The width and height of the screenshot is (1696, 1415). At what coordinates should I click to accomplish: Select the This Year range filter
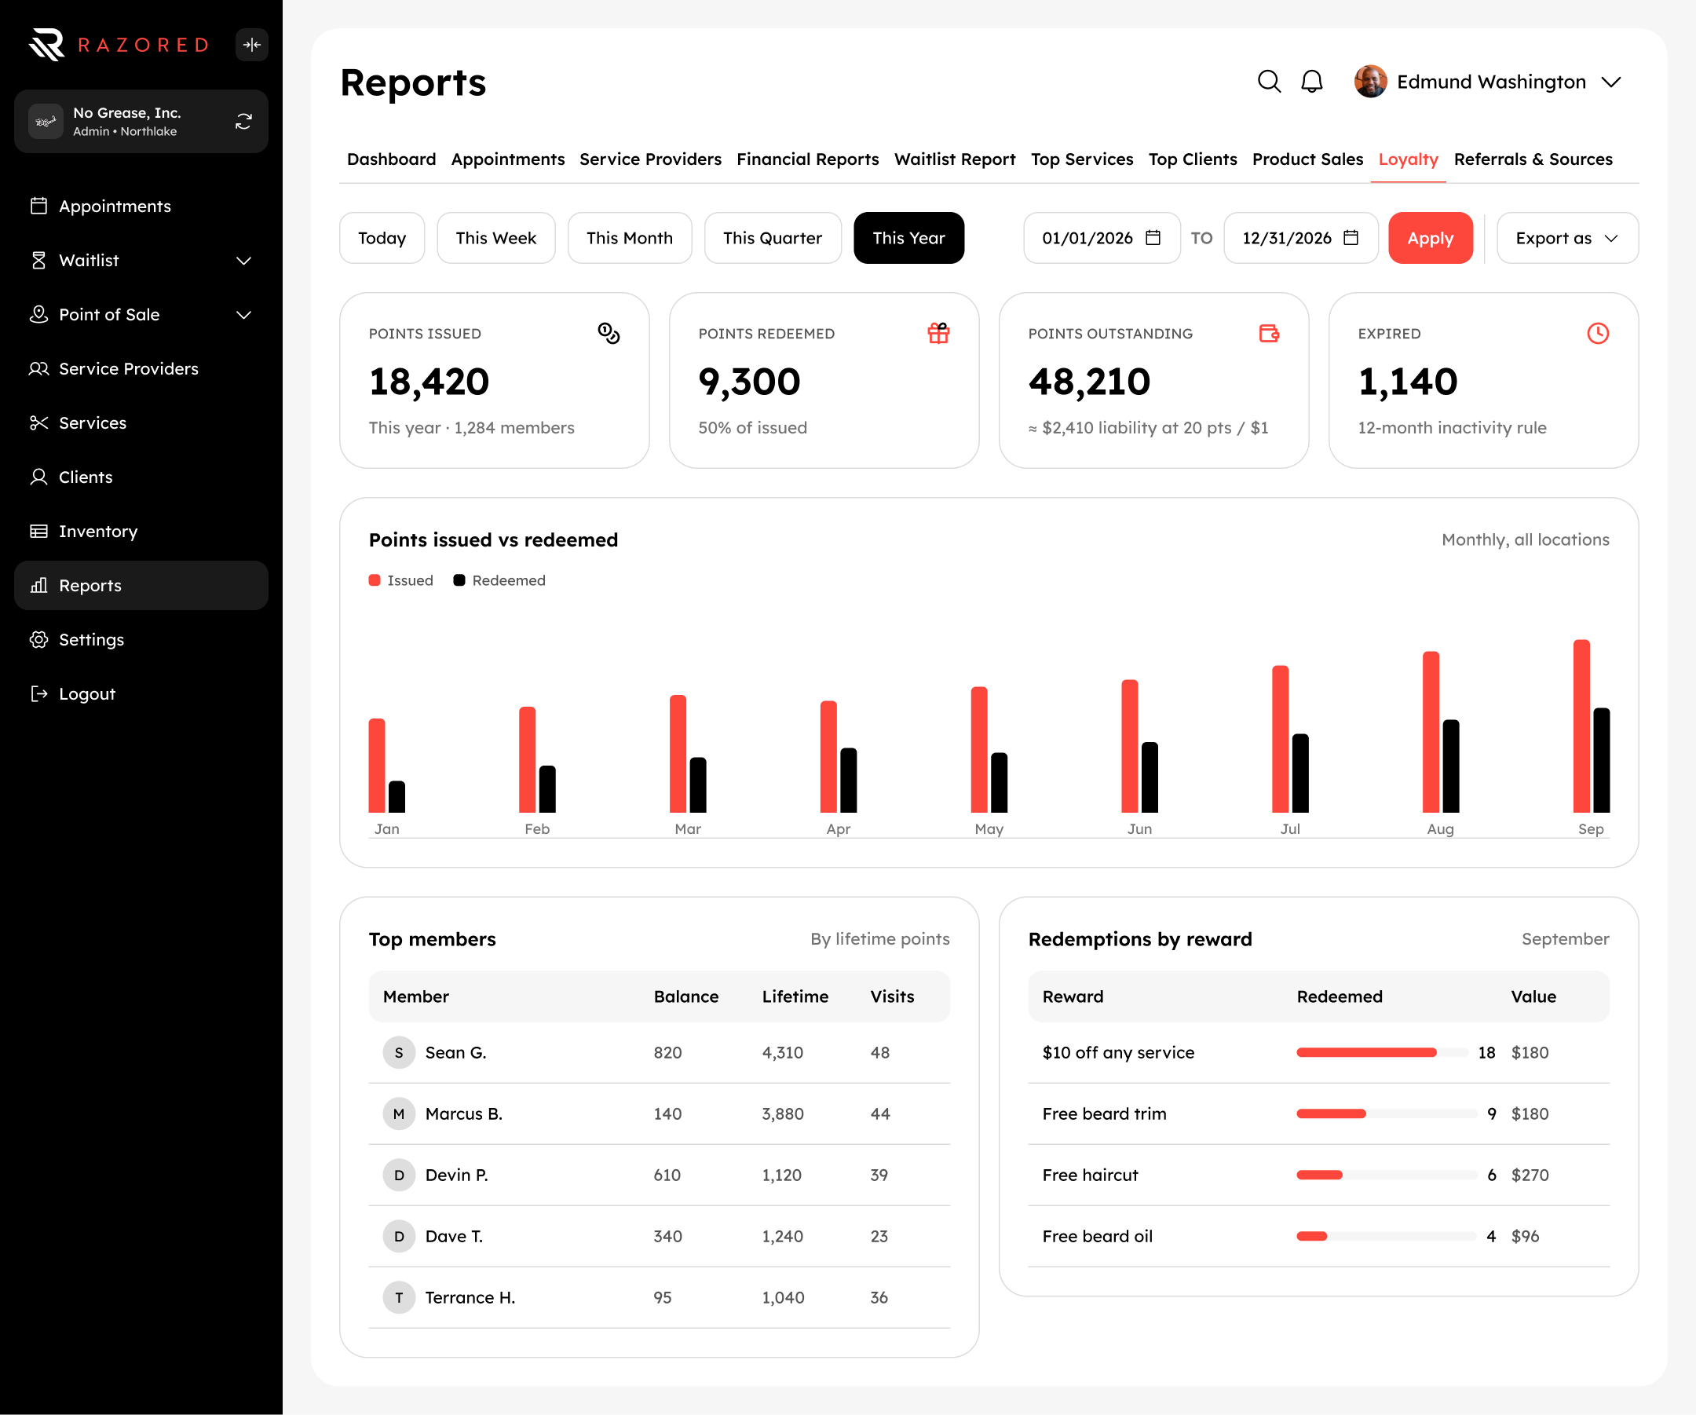click(x=908, y=237)
